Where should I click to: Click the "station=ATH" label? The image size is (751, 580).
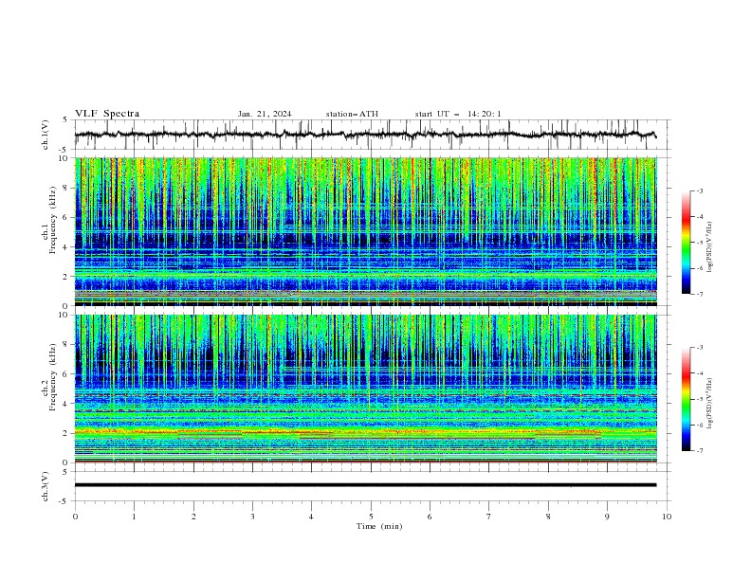(352, 114)
